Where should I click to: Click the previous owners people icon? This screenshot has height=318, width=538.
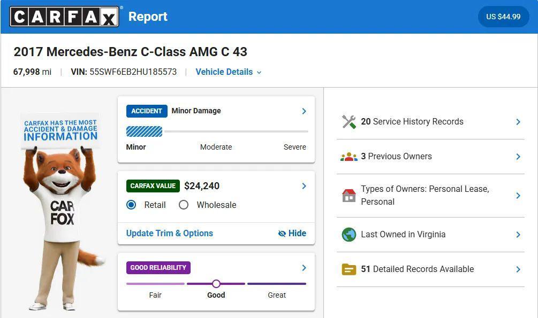[x=349, y=157]
